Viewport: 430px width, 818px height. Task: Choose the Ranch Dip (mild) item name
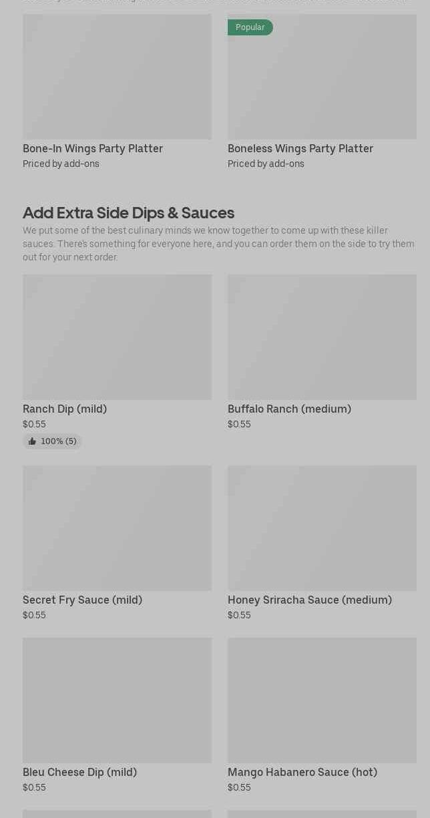tap(65, 409)
